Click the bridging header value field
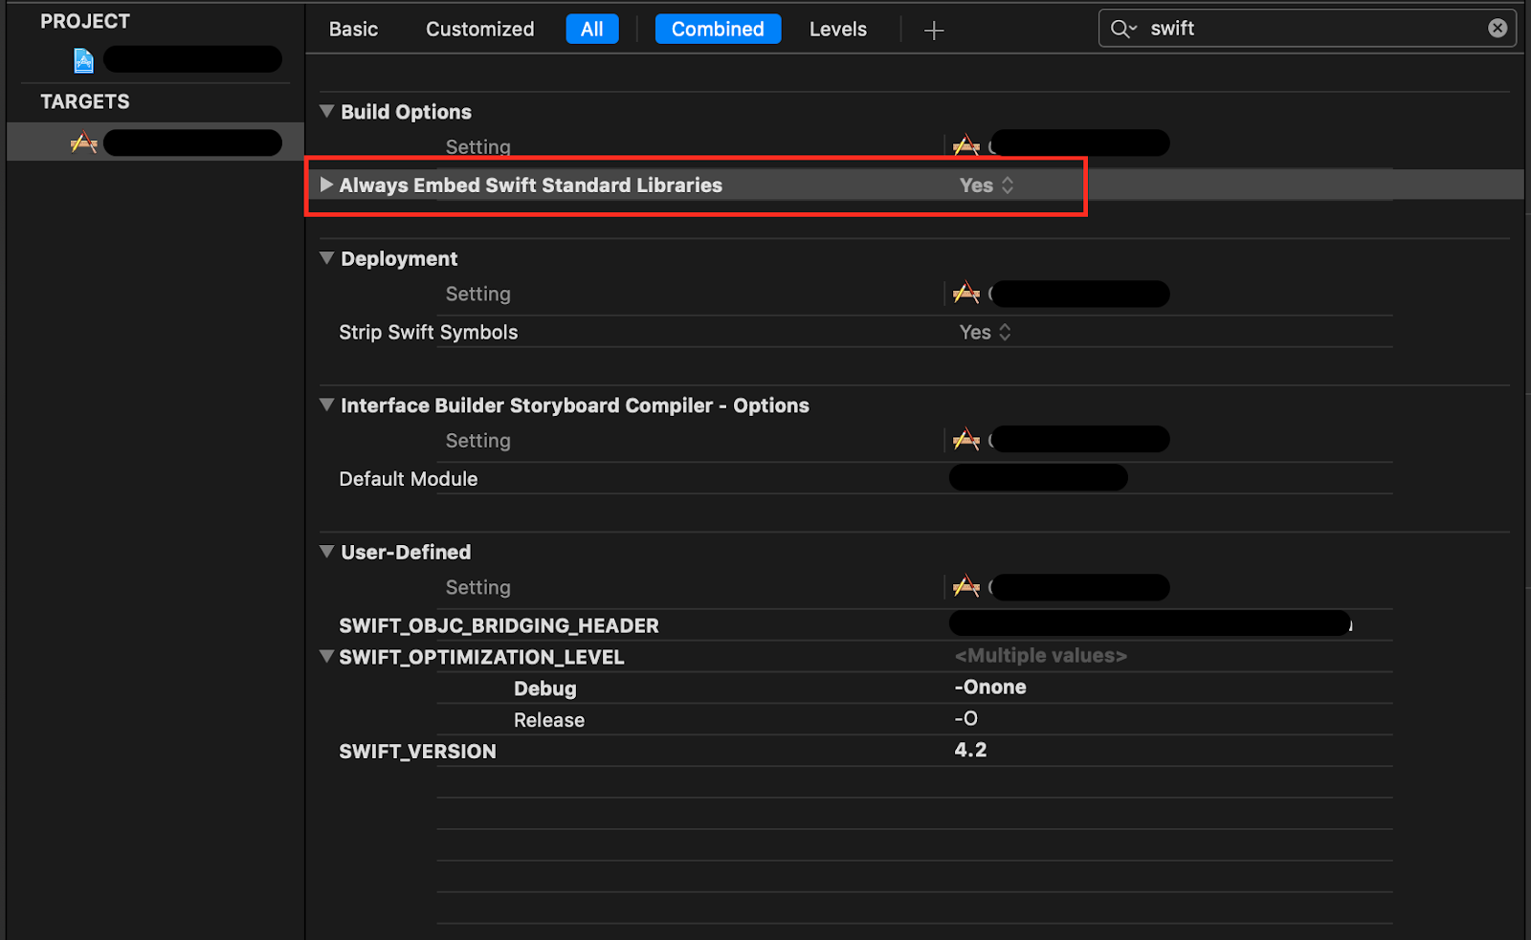1531x940 pixels. pos(1150,623)
